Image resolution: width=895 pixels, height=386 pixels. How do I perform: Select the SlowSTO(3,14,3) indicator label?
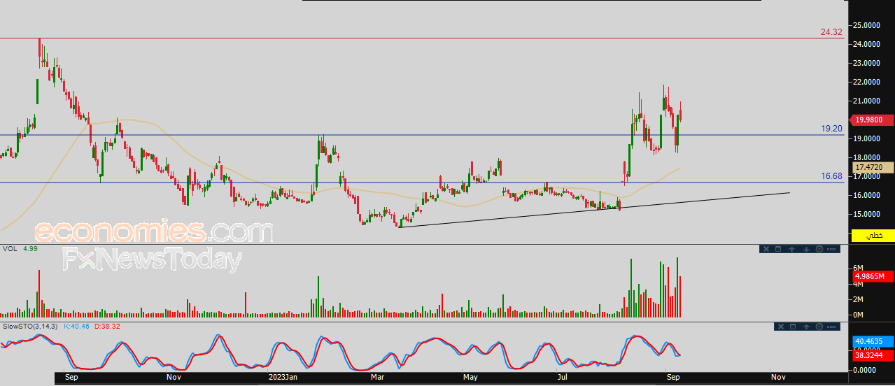click(x=30, y=327)
